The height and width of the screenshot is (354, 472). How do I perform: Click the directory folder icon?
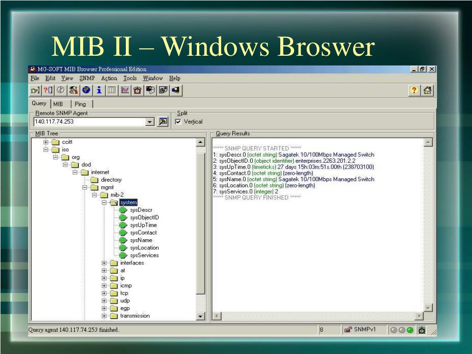[94, 180]
